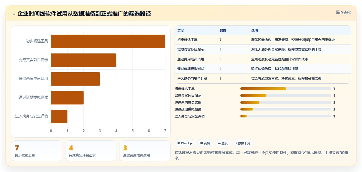Click the 完成真实项目演示 label on the chart axis
Screen dimensions: 362x172
pos(33,60)
